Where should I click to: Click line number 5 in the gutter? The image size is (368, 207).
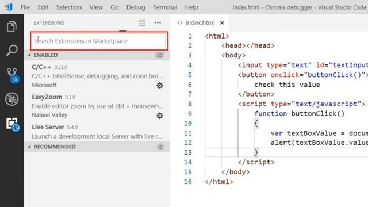pos(190,75)
